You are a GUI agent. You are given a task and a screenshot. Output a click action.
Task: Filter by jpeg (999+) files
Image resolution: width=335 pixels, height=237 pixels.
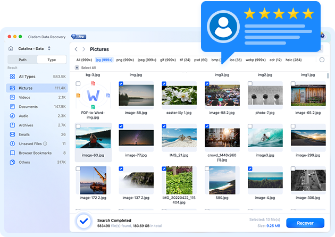click(x=147, y=60)
